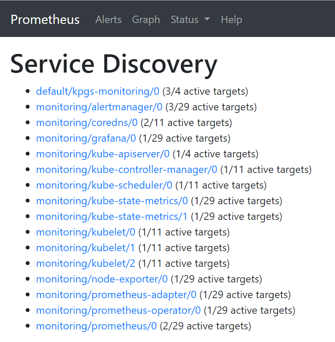Open monitoring/kube-state-metrics/0 link
The width and height of the screenshot is (335, 342).
tap(112, 201)
